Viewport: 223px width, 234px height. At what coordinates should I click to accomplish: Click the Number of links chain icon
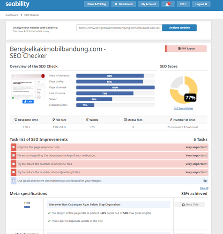[171, 119]
